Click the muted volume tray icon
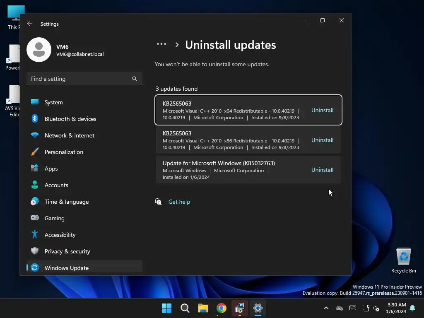The image size is (424, 318). coord(376,308)
